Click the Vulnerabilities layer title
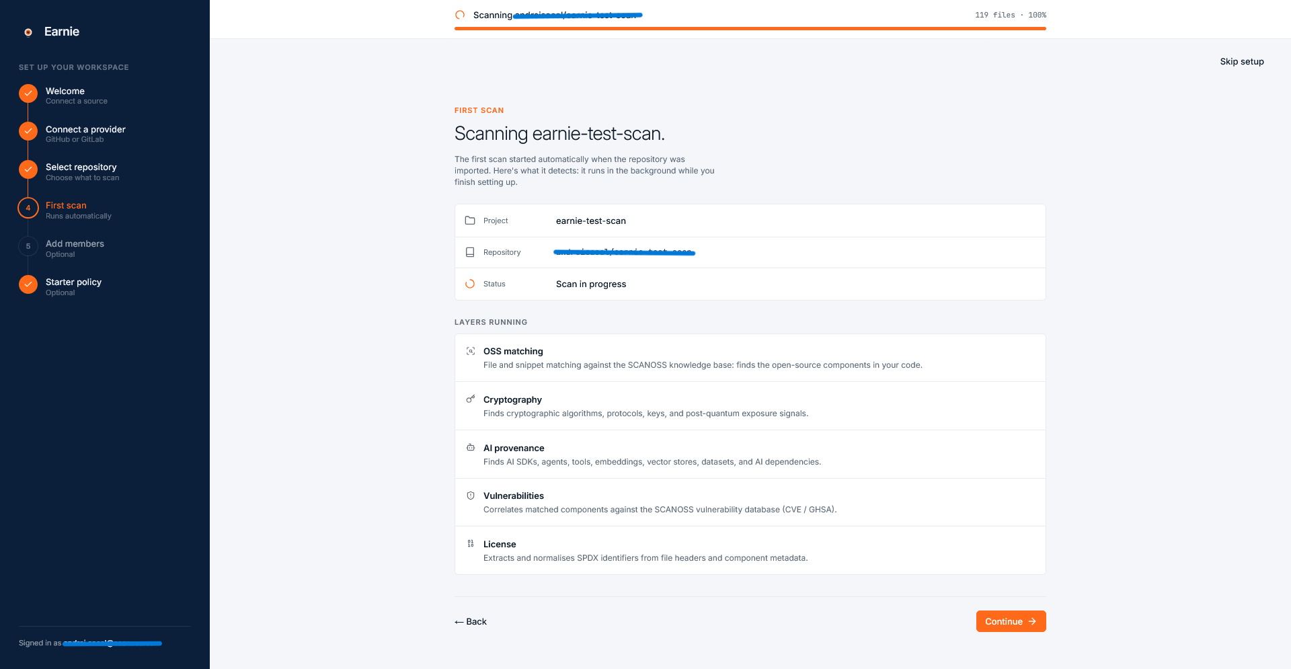 pyautogui.click(x=514, y=496)
